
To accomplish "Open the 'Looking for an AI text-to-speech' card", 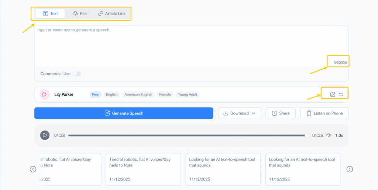I will 223,169.
